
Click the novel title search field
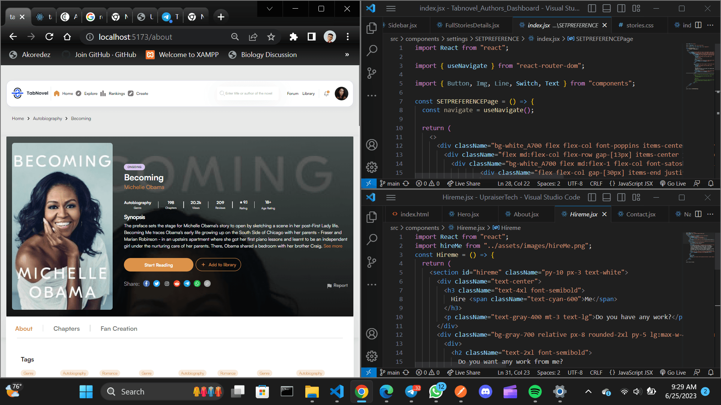[x=248, y=93]
